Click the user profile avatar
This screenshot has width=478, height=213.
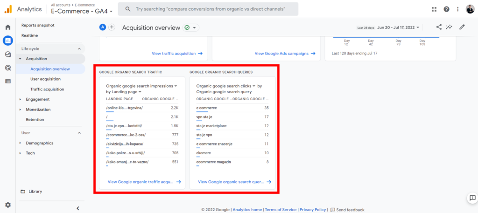470,9
